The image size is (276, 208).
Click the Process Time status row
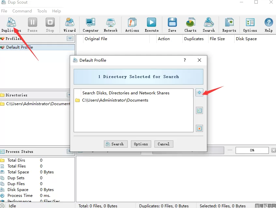pyautogui.click(x=37, y=196)
